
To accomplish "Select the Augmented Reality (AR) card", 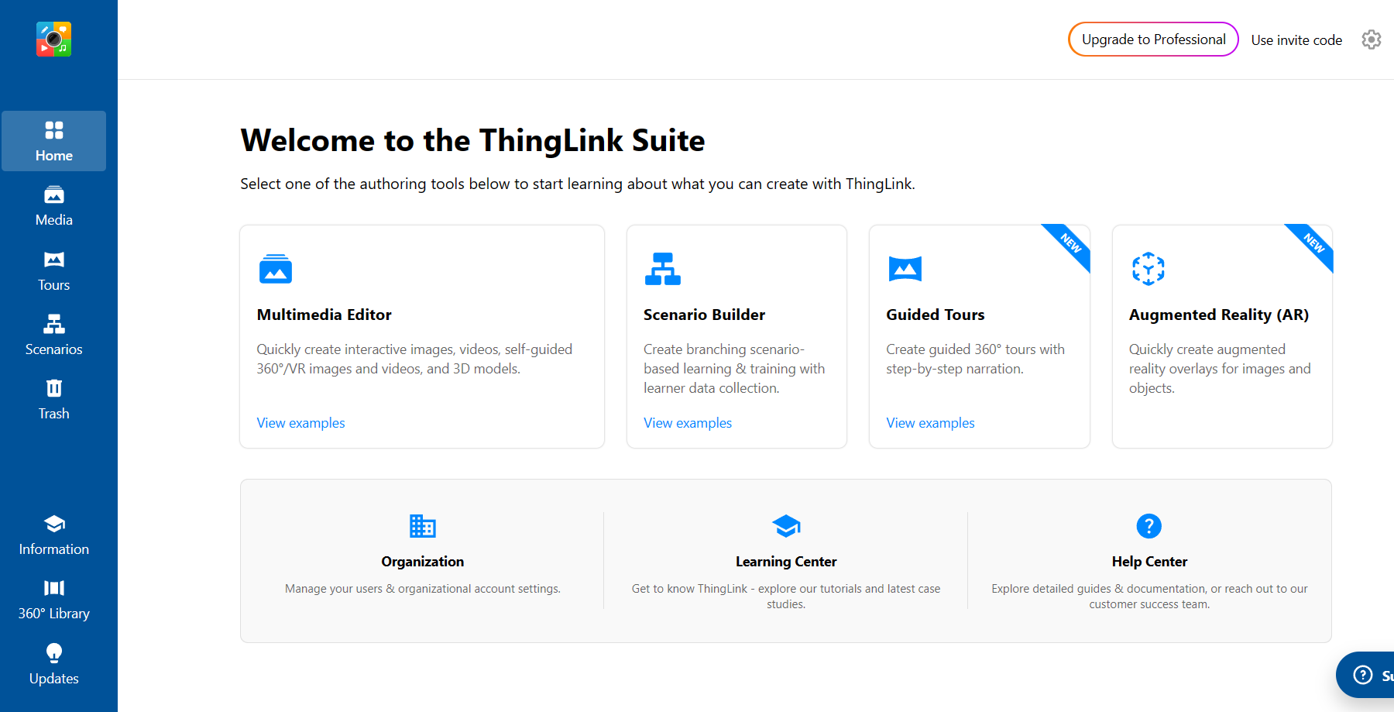I will coord(1221,336).
